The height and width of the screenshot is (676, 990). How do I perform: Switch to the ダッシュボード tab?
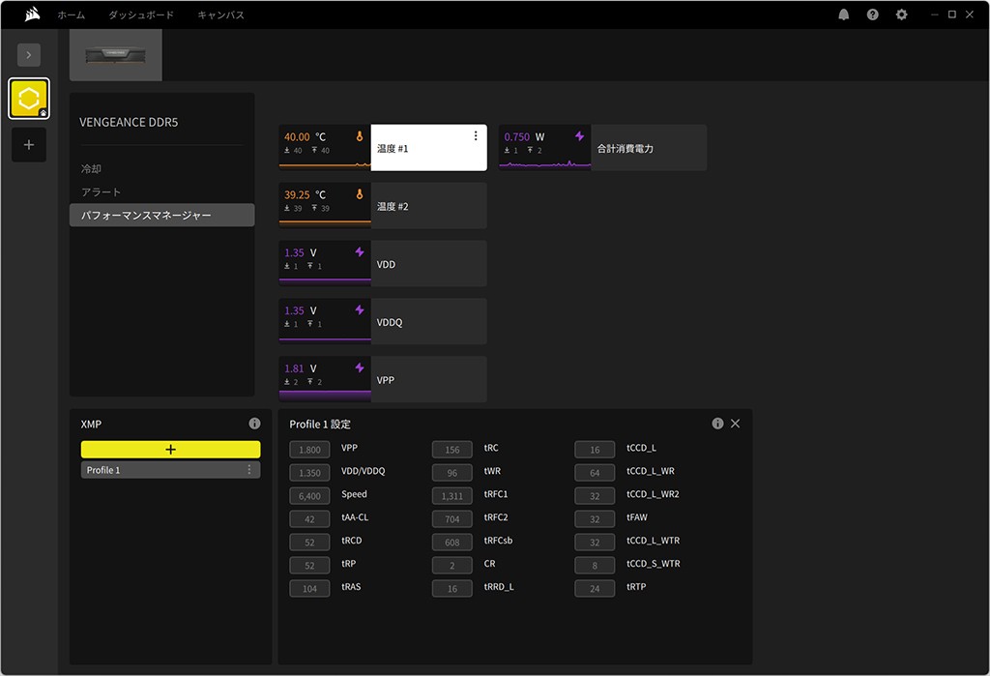pos(141,15)
